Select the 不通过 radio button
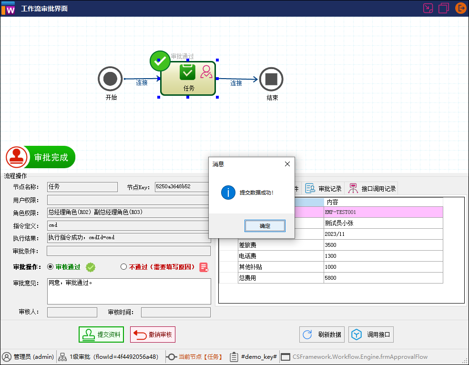This screenshot has width=469, height=365. [x=123, y=267]
